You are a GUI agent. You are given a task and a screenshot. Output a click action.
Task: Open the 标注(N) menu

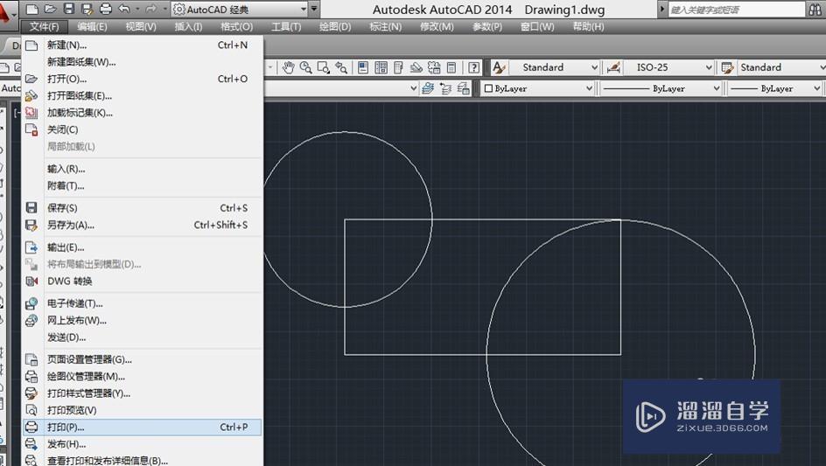click(x=386, y=26)
